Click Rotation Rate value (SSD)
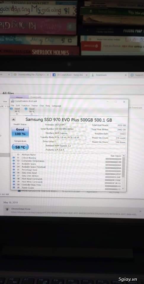The height and width of the screenshot is (284, 144). [x=117, y=134]
